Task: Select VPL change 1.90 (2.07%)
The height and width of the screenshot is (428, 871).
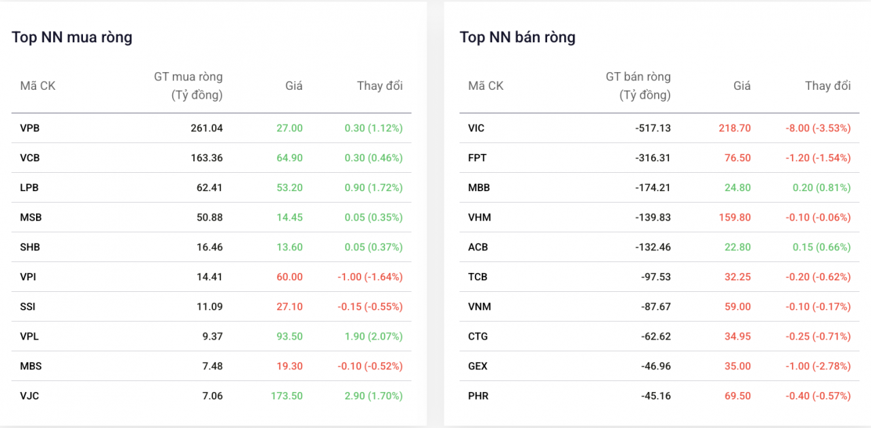Action: click(x=374, y=336)
